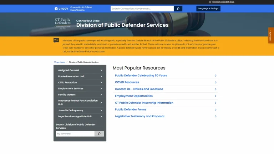The width and height of the screenshot is (274, 154).
Task: Focus the Search Connecticut Government field
Action: [142, 9]
